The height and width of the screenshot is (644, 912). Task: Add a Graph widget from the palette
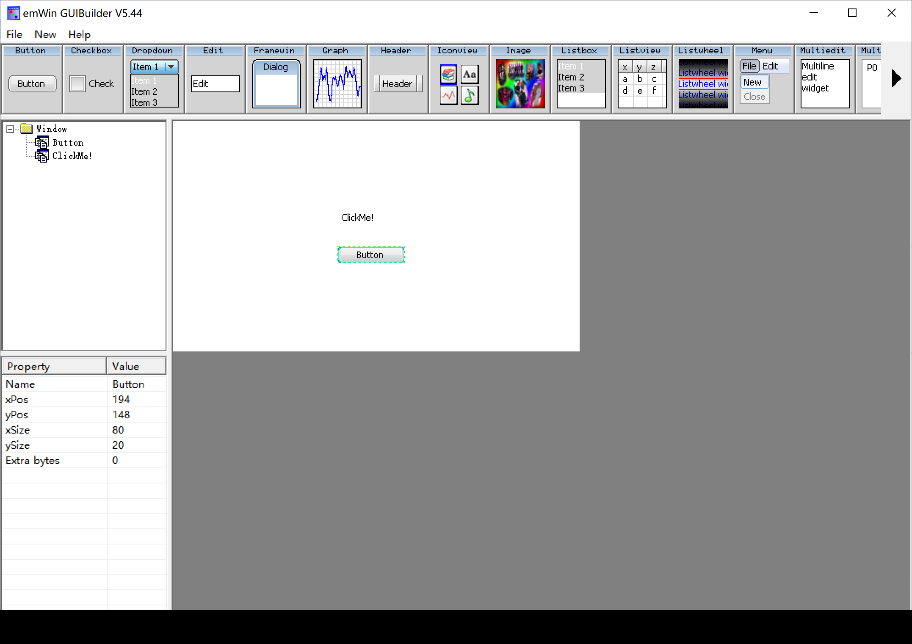337,83
